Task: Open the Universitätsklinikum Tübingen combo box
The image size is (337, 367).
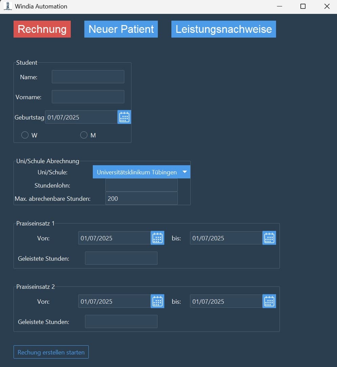Action: [137, 172]
